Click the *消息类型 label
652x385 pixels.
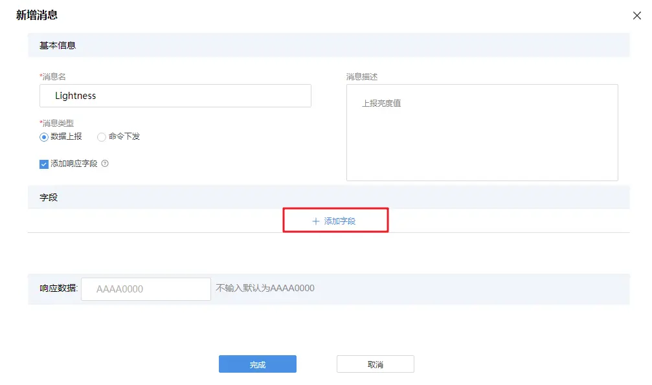tap(56, 123)
